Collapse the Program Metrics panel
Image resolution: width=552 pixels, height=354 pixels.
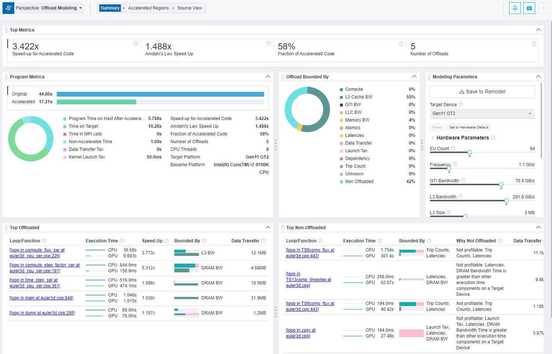point(268,77)
